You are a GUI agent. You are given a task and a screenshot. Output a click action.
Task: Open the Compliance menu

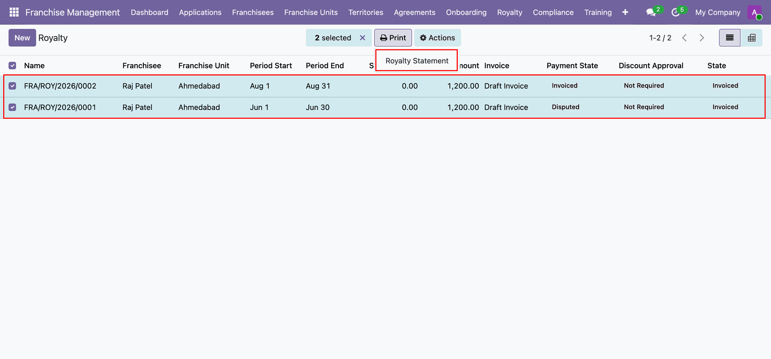point(553,12)
